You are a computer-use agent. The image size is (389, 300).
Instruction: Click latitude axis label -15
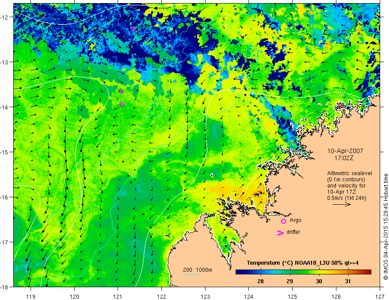5,152
